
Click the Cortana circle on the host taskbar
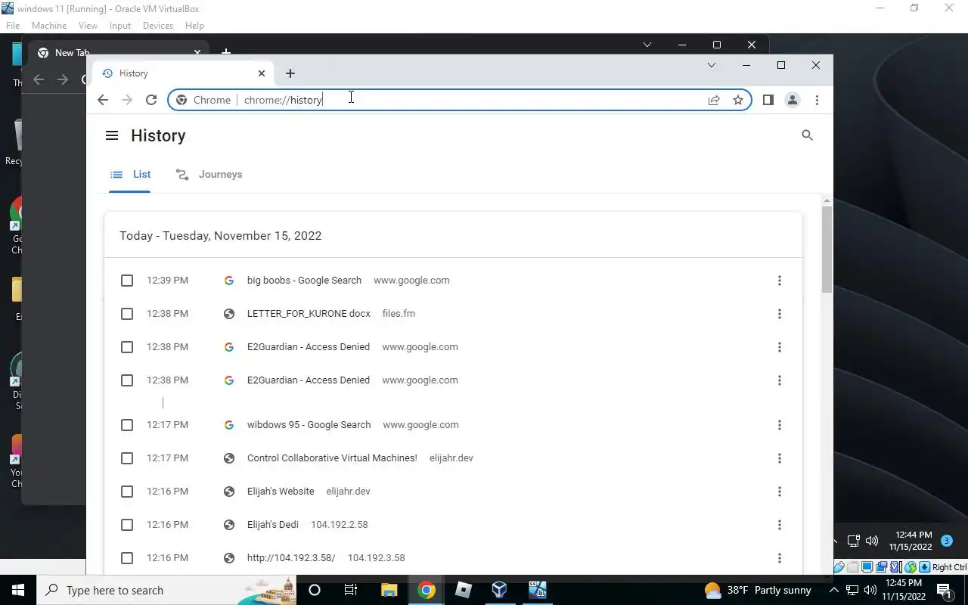(315, 590)
